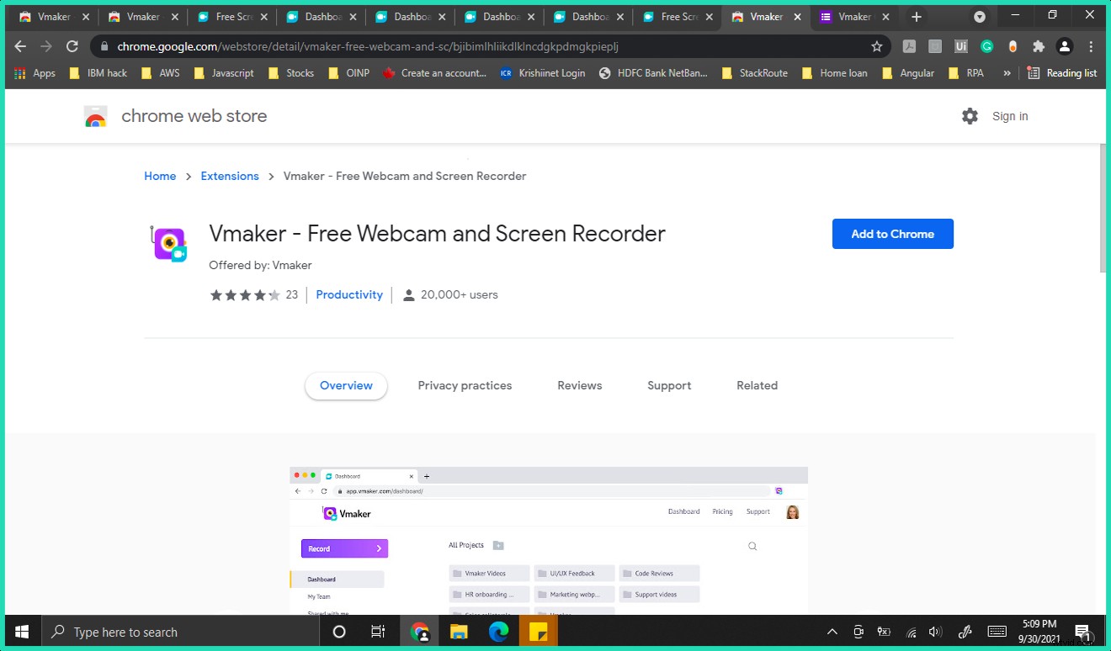This screenshot has width=1111, height=651.
Task: Open the Privacy practices tab
Action: point(465,385)
